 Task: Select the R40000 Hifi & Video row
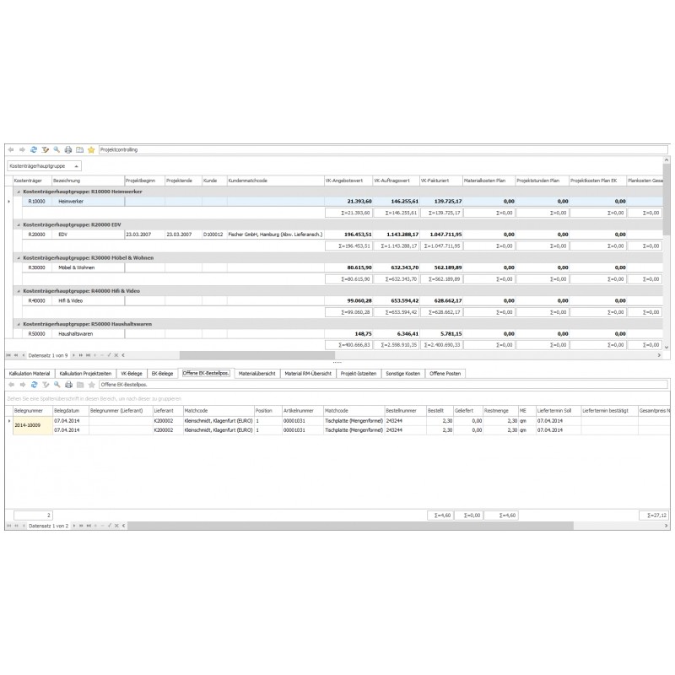pyautogui.click(x=343, y=301)
